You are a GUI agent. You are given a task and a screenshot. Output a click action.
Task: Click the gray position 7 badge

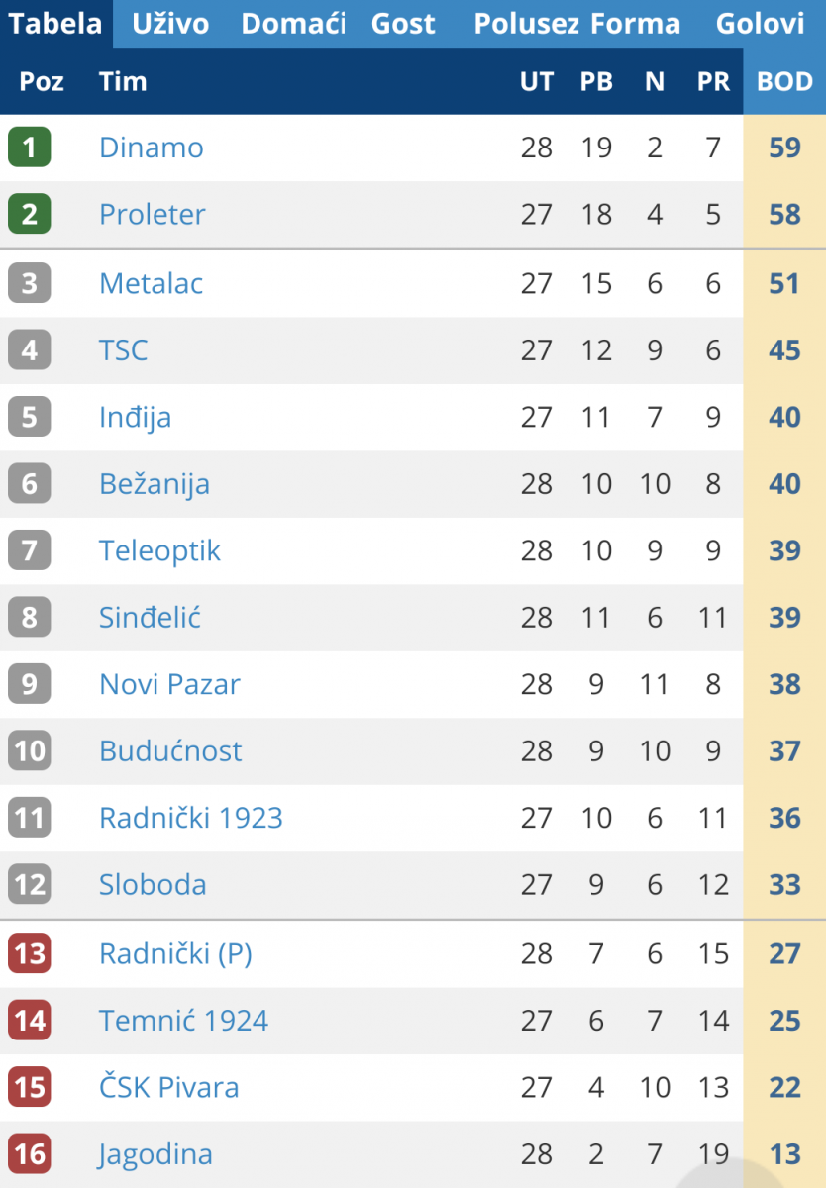tap(29, 550)
